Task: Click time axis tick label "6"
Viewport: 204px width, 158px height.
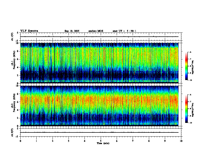Action: pyautogui.click(x=117, y=141)
